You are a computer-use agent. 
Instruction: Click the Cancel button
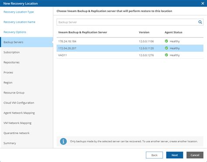coord(195,155)
